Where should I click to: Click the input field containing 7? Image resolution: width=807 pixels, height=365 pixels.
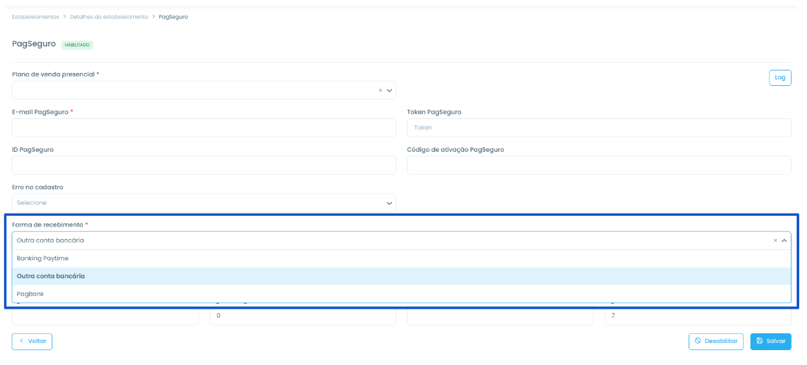point(698,316)
